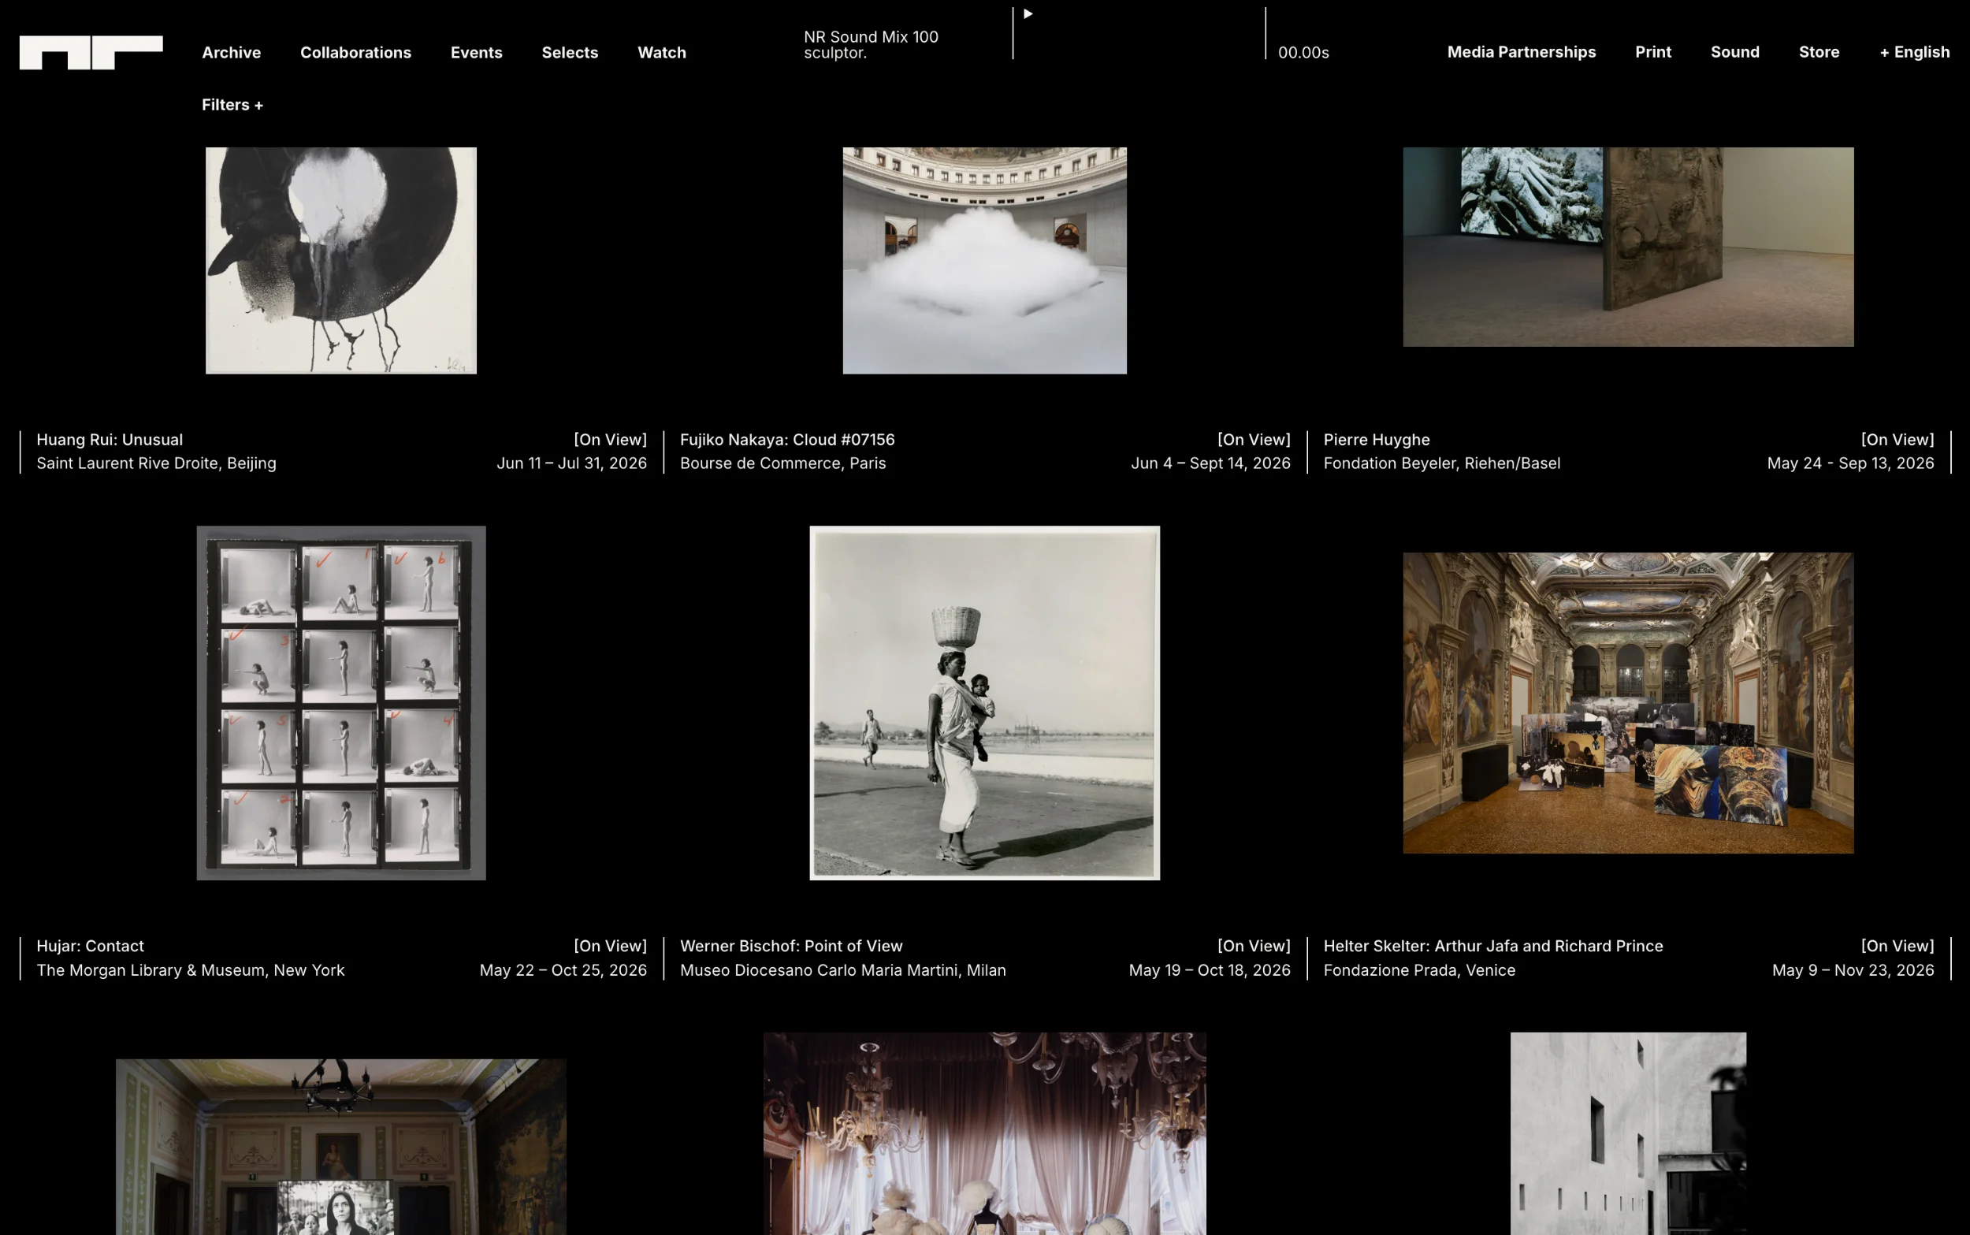1970x1235 pixels.
Task: Click Fujiko Nakaya: Cloud #07156 title
Action: tap(786, 440)
